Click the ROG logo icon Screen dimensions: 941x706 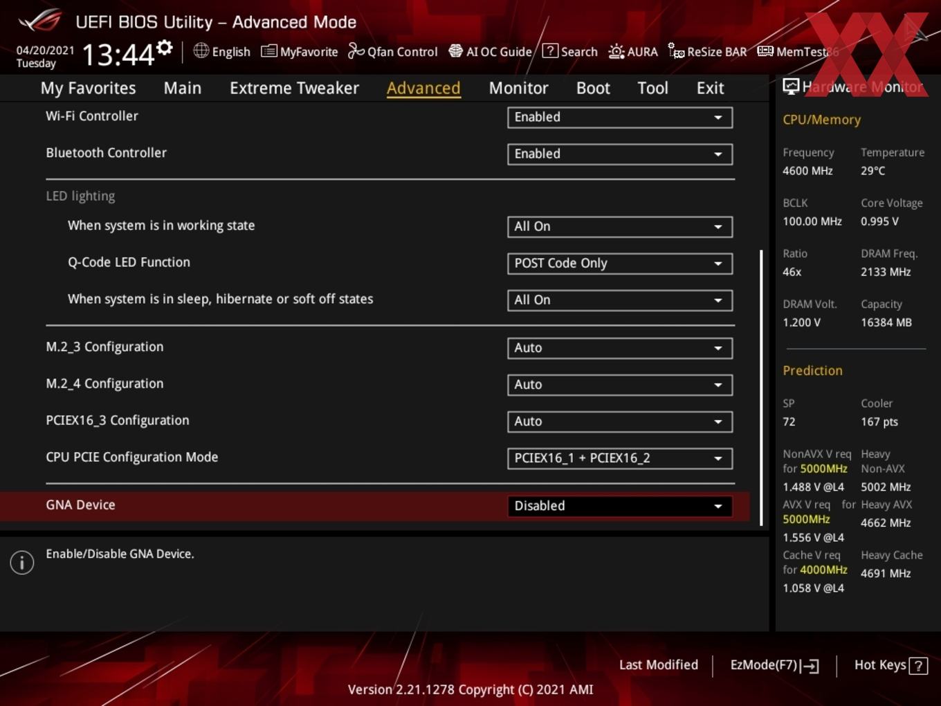click(x=40, y=21)
